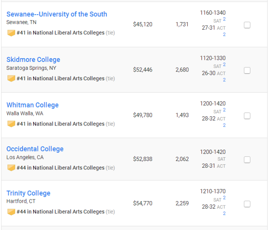The width and height of the screenshot is (268, 230).
Task: Tick the compare checkbox for Sewanee
Action: tap(247, 25)
